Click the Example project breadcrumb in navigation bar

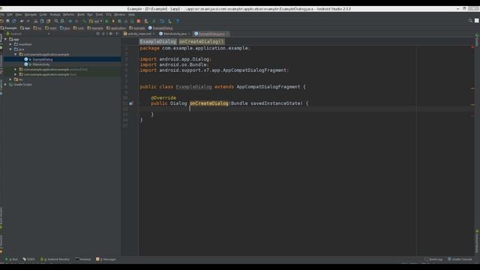[x=9, y=28]
